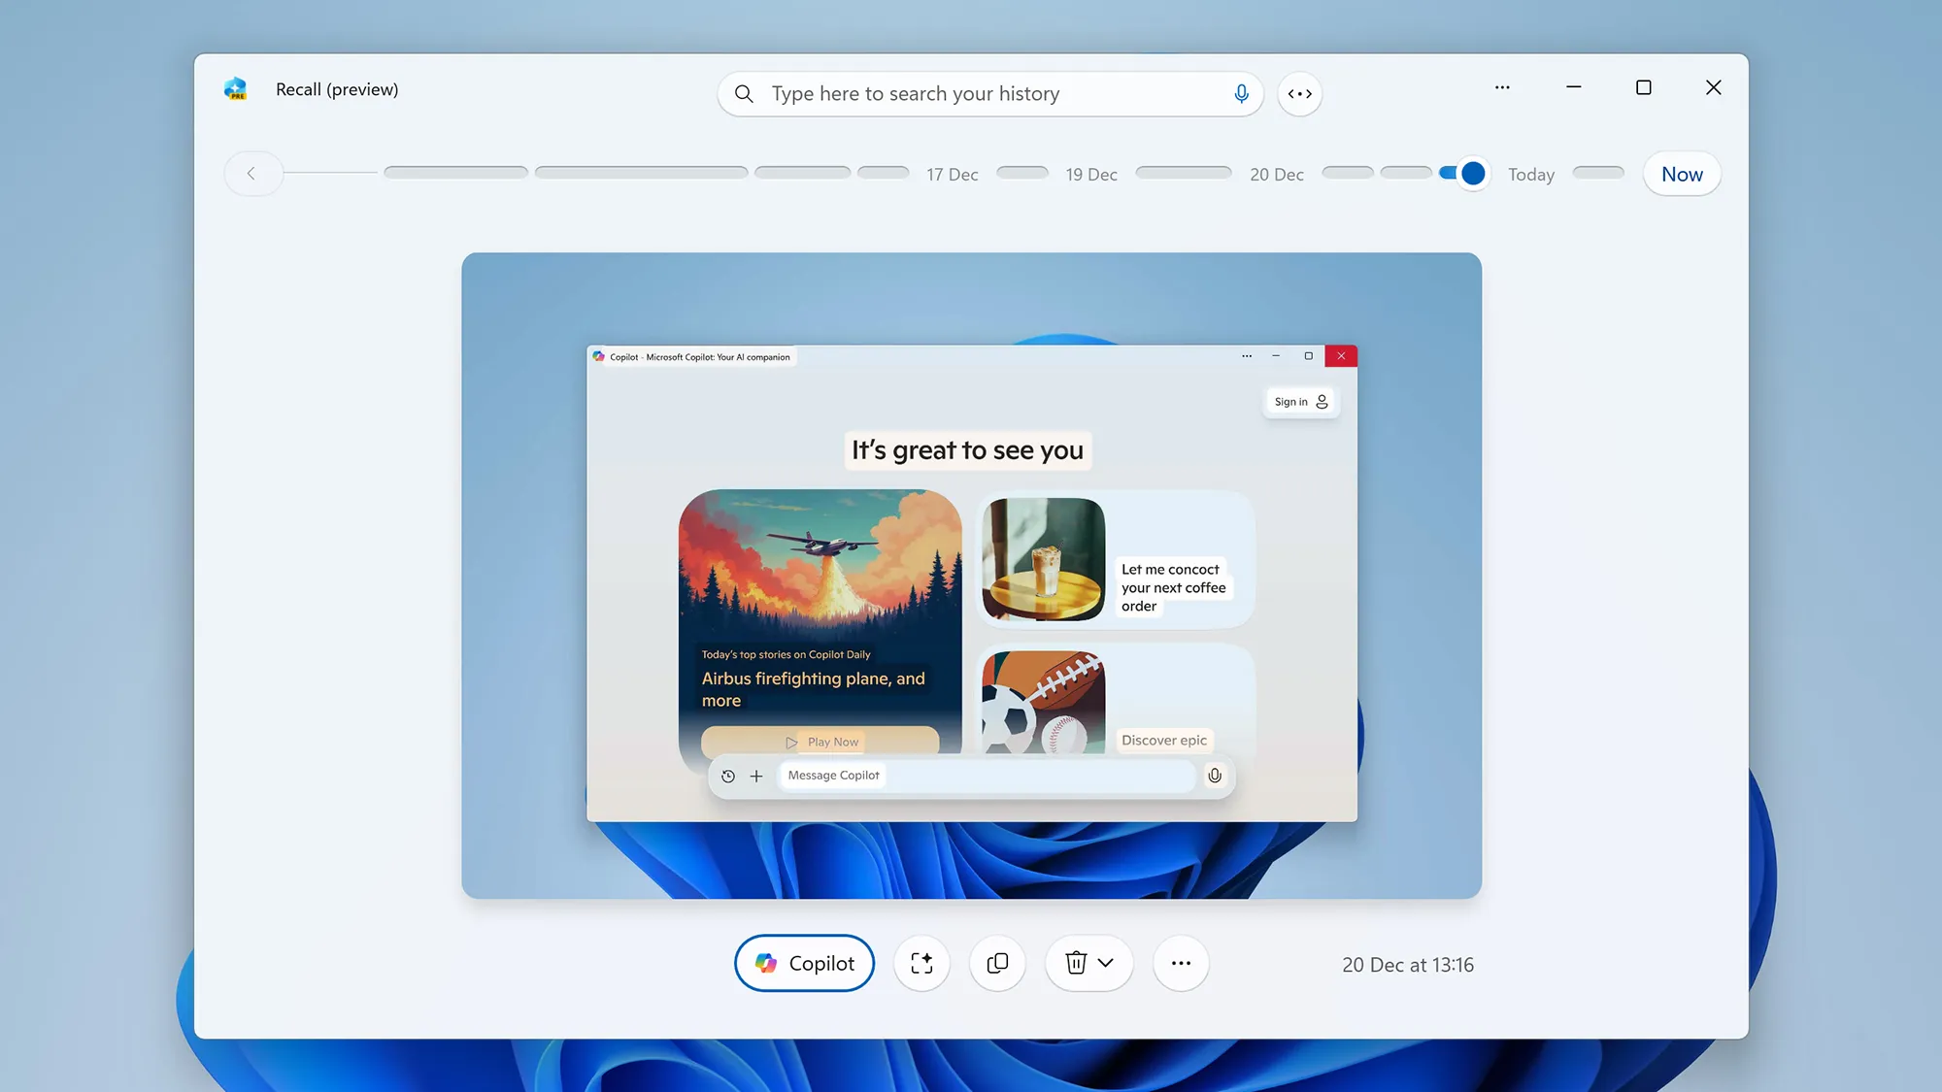Copy the current snapshot

[x=997, y=963]
